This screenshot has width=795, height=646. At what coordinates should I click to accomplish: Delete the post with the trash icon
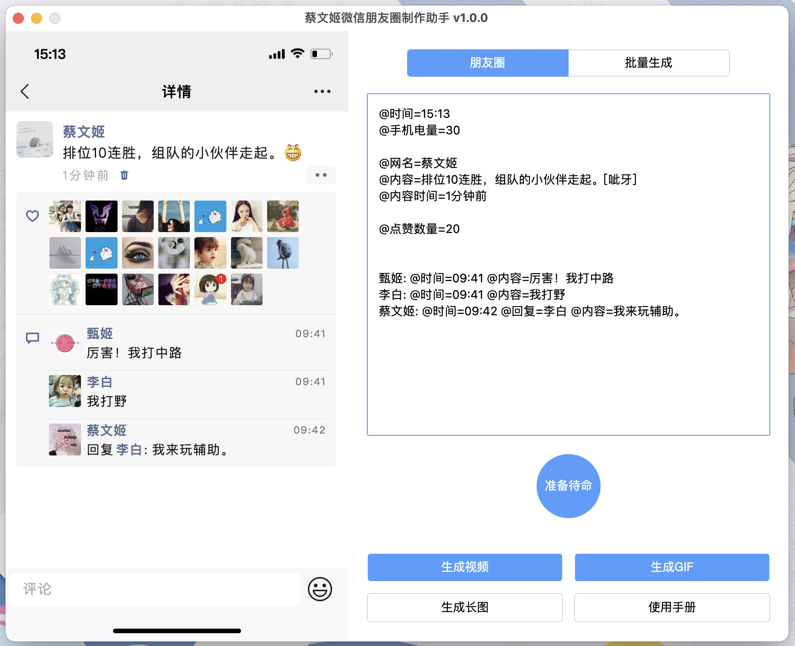pos(124,175)
